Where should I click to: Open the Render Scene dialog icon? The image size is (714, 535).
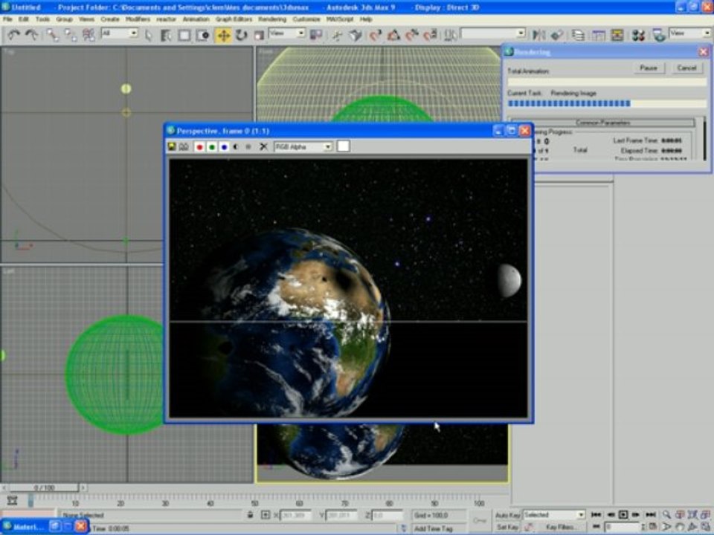click(659, 35)
